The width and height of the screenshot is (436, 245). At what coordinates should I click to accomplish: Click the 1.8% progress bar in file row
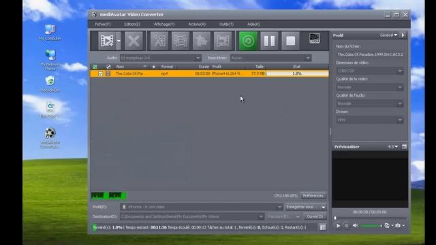pyautogui.click(x=297, y=73)
